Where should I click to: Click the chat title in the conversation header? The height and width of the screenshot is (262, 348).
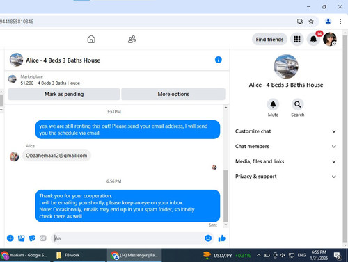[x=63, y=60]
